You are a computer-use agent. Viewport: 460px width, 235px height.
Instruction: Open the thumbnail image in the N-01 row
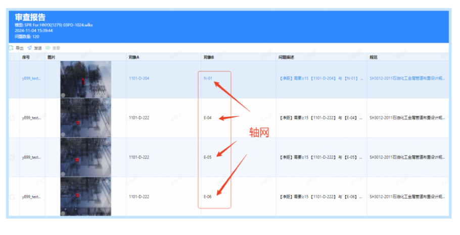(85, 79)
